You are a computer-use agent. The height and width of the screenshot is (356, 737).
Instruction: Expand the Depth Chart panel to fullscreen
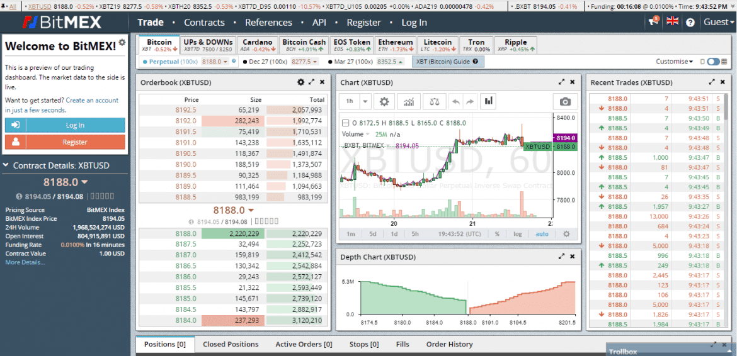561,257
